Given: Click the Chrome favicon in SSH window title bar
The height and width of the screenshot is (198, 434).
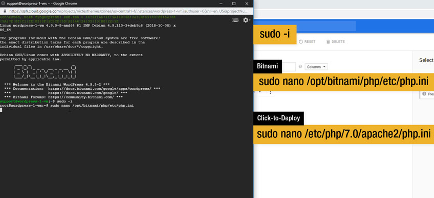Looking at the screenshot, I should [x=3, y=4].
